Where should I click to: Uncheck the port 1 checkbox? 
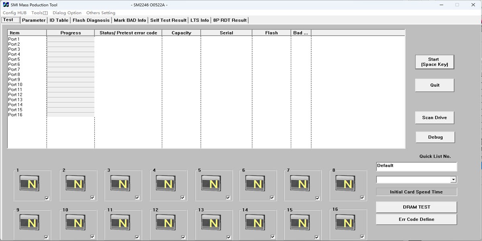tap(47, 198)
